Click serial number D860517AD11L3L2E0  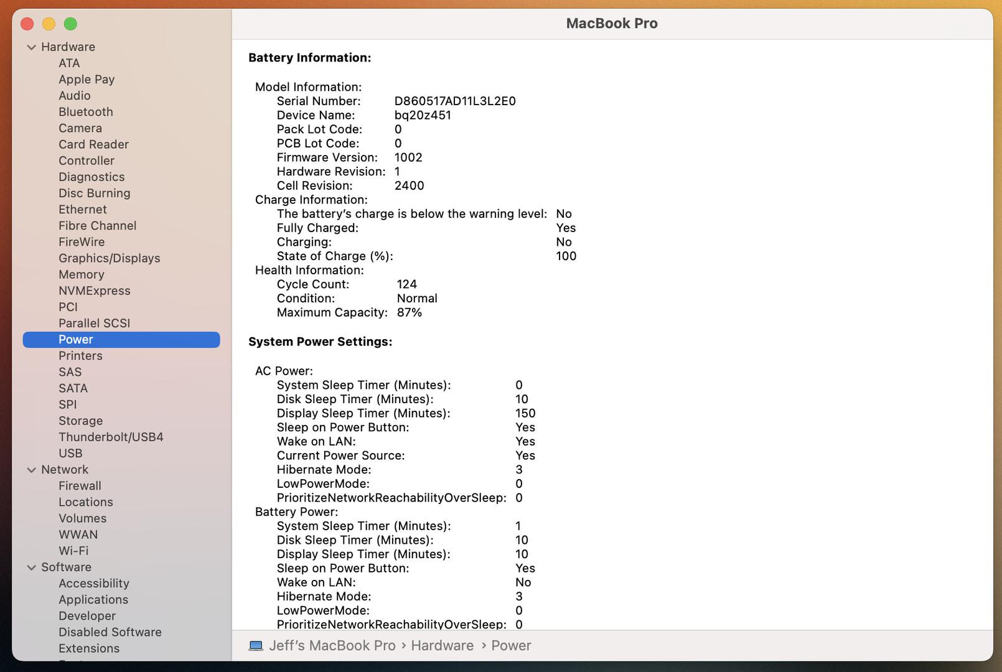[x=455, y=101]
